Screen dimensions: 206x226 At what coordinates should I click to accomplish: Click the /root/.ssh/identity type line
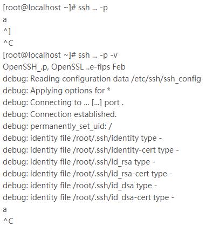(82, 138)
